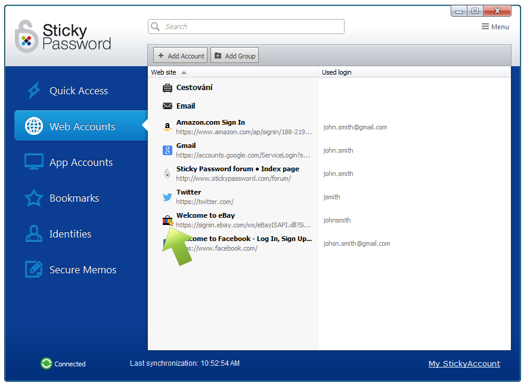The width and height of the screenshot is (527, 389).
Task: Click the Used login column header
Action: point(336,72)
